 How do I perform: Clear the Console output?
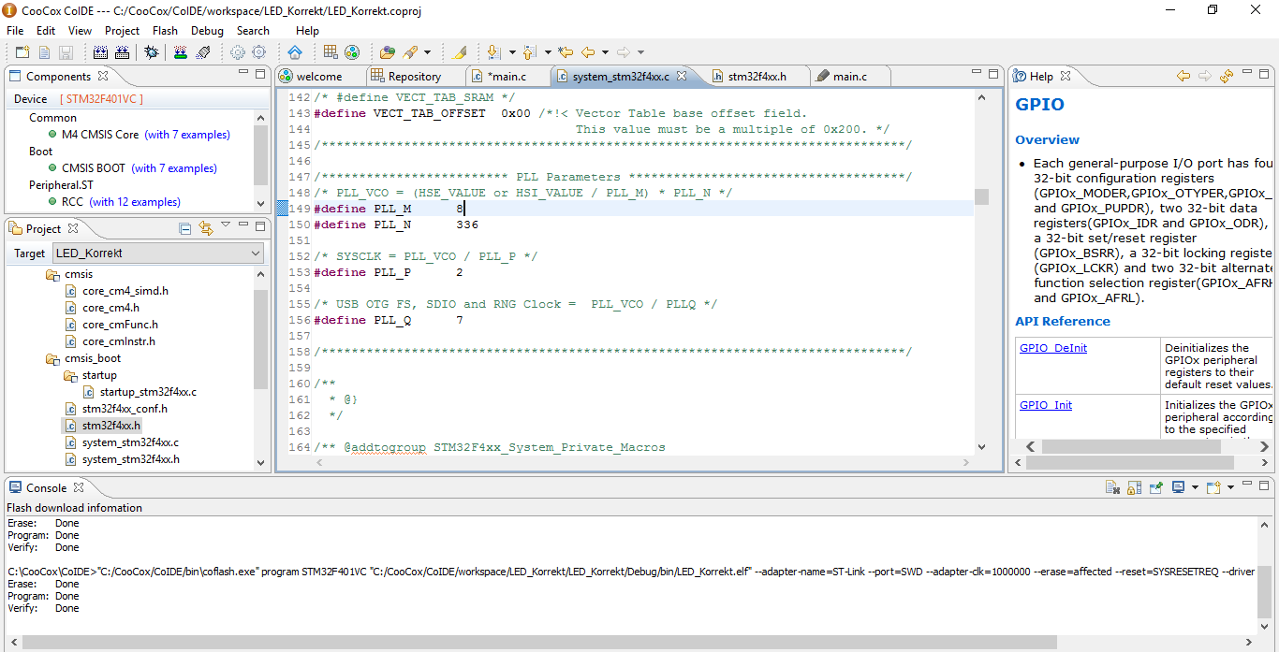click(1113, 487)
